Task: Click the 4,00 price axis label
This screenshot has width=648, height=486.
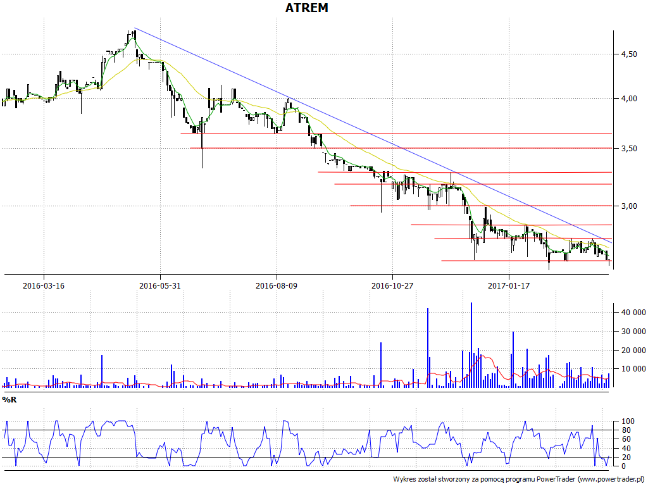Action: pyautogui.click(x=628, y=98)
